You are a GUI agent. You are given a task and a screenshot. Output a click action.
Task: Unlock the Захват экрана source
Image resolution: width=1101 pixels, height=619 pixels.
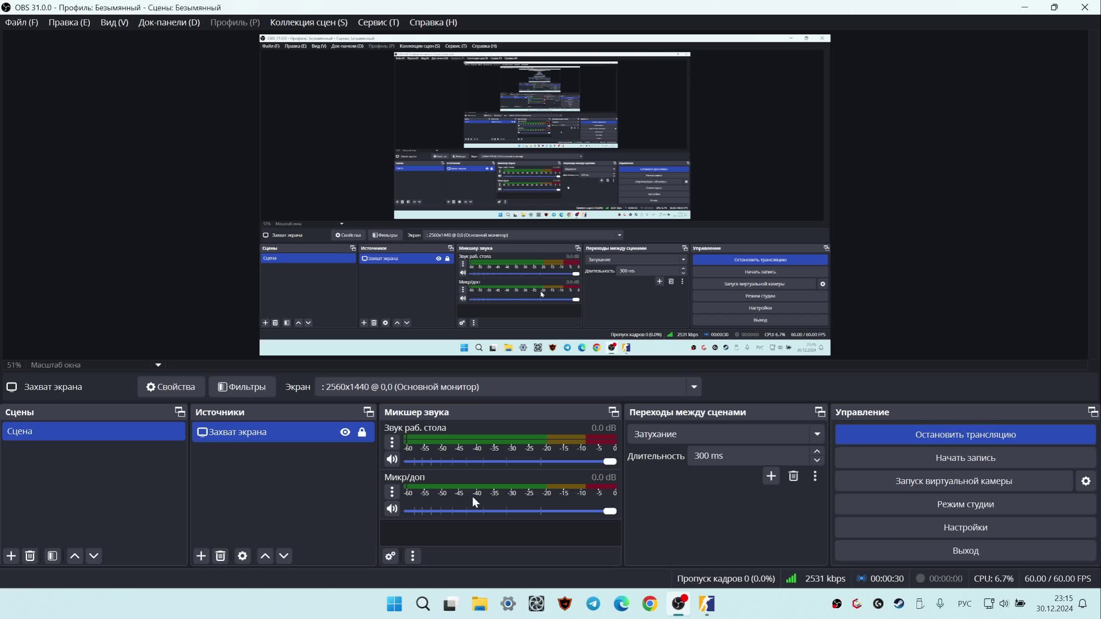(x=362, y=432)
